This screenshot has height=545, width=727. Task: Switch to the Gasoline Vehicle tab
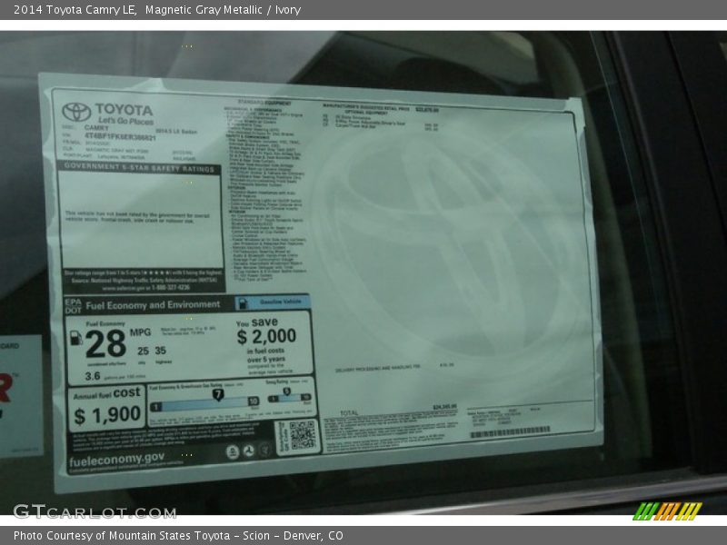(280, 303)
